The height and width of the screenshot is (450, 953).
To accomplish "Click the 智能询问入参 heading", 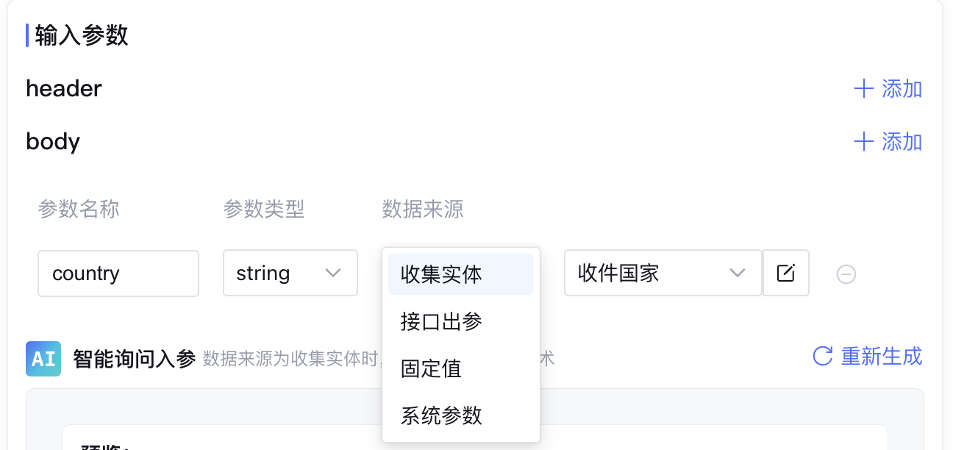I will coord(135,359).
